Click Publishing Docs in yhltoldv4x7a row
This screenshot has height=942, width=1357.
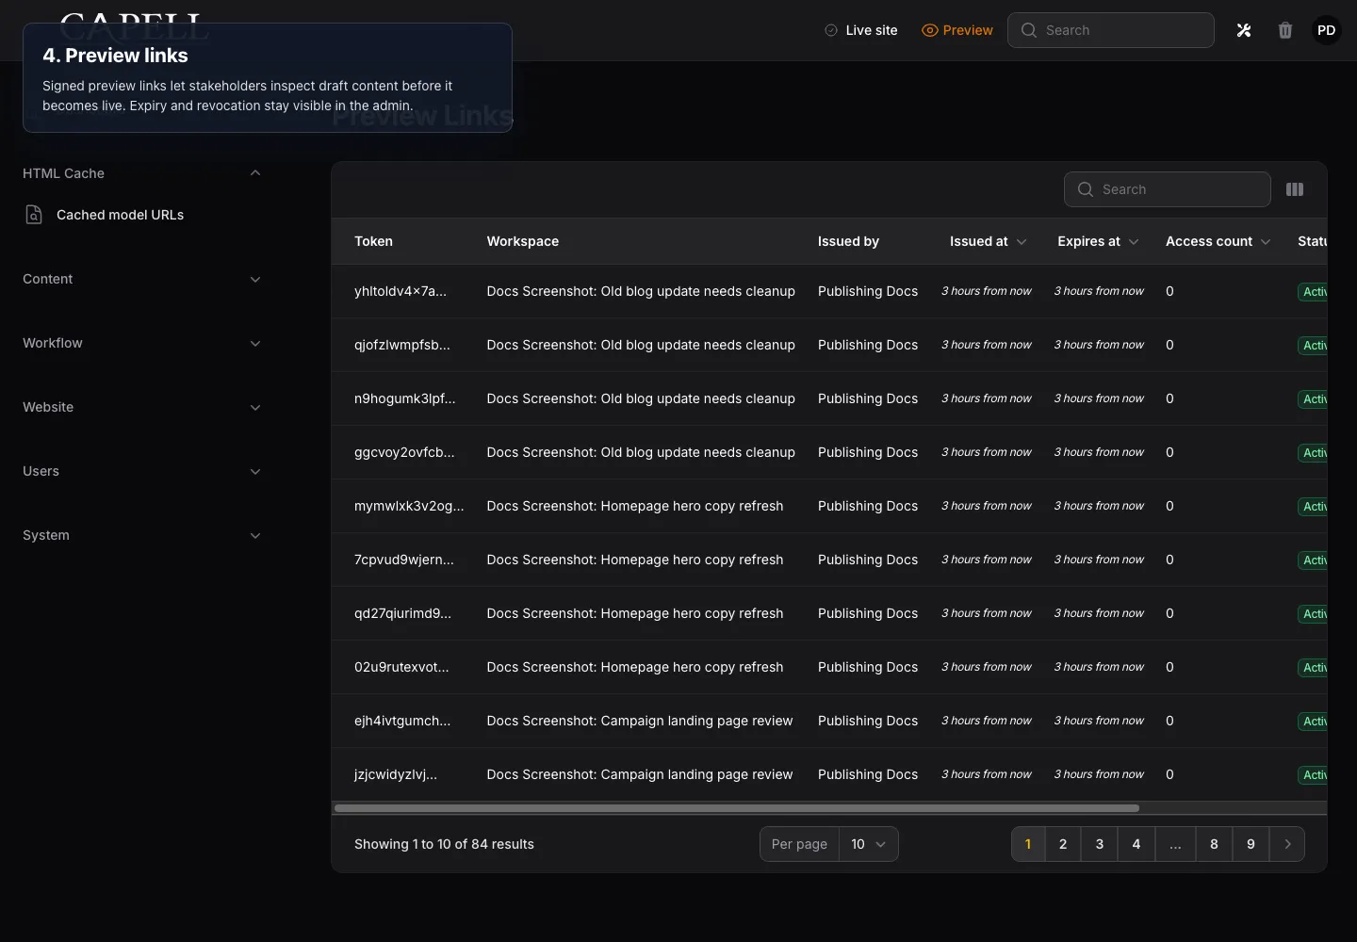coord(868,291)
